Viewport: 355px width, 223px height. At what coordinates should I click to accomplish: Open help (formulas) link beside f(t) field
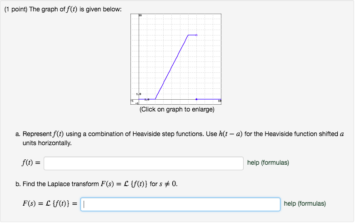[268, 163]
